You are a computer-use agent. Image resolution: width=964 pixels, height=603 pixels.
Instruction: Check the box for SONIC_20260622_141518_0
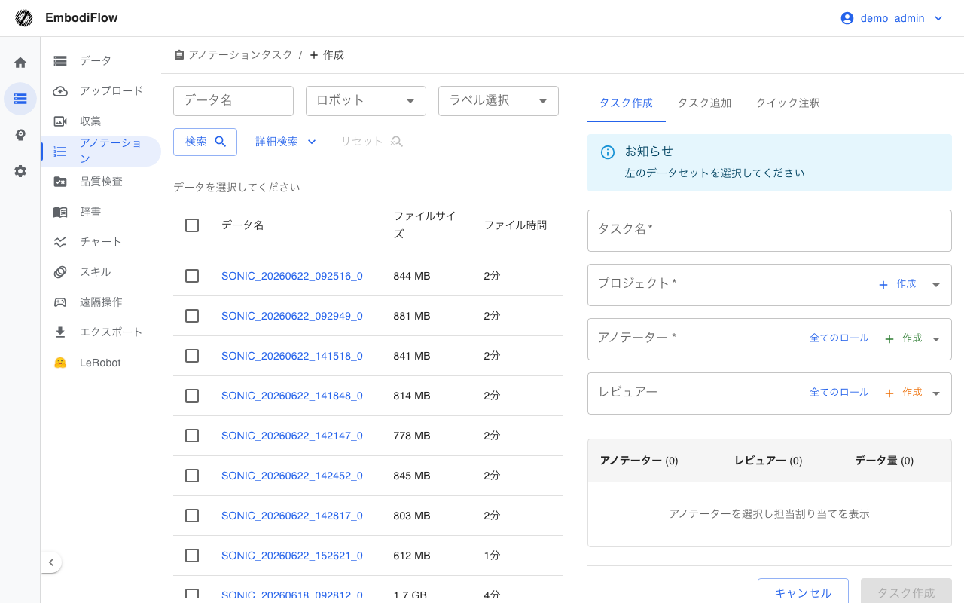point(192,356)
